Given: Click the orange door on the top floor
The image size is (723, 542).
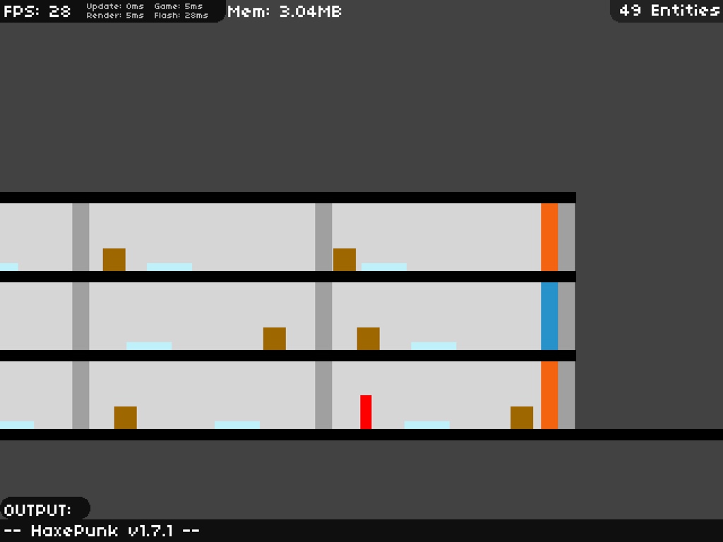Looking at the screenshot, I should tap(549, 237).
